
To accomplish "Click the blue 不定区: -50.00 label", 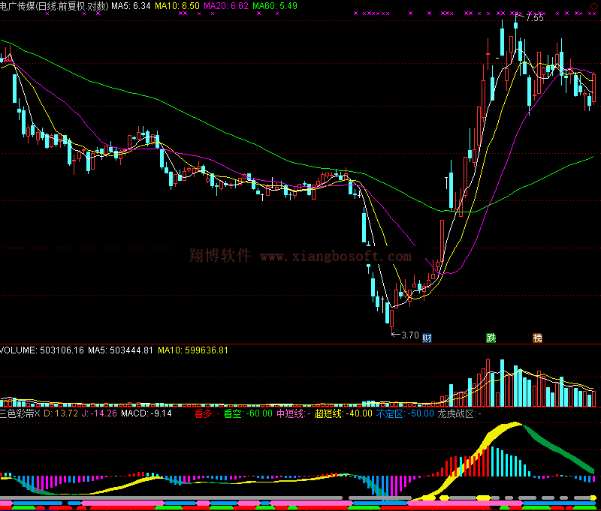I will click(405, 413).
